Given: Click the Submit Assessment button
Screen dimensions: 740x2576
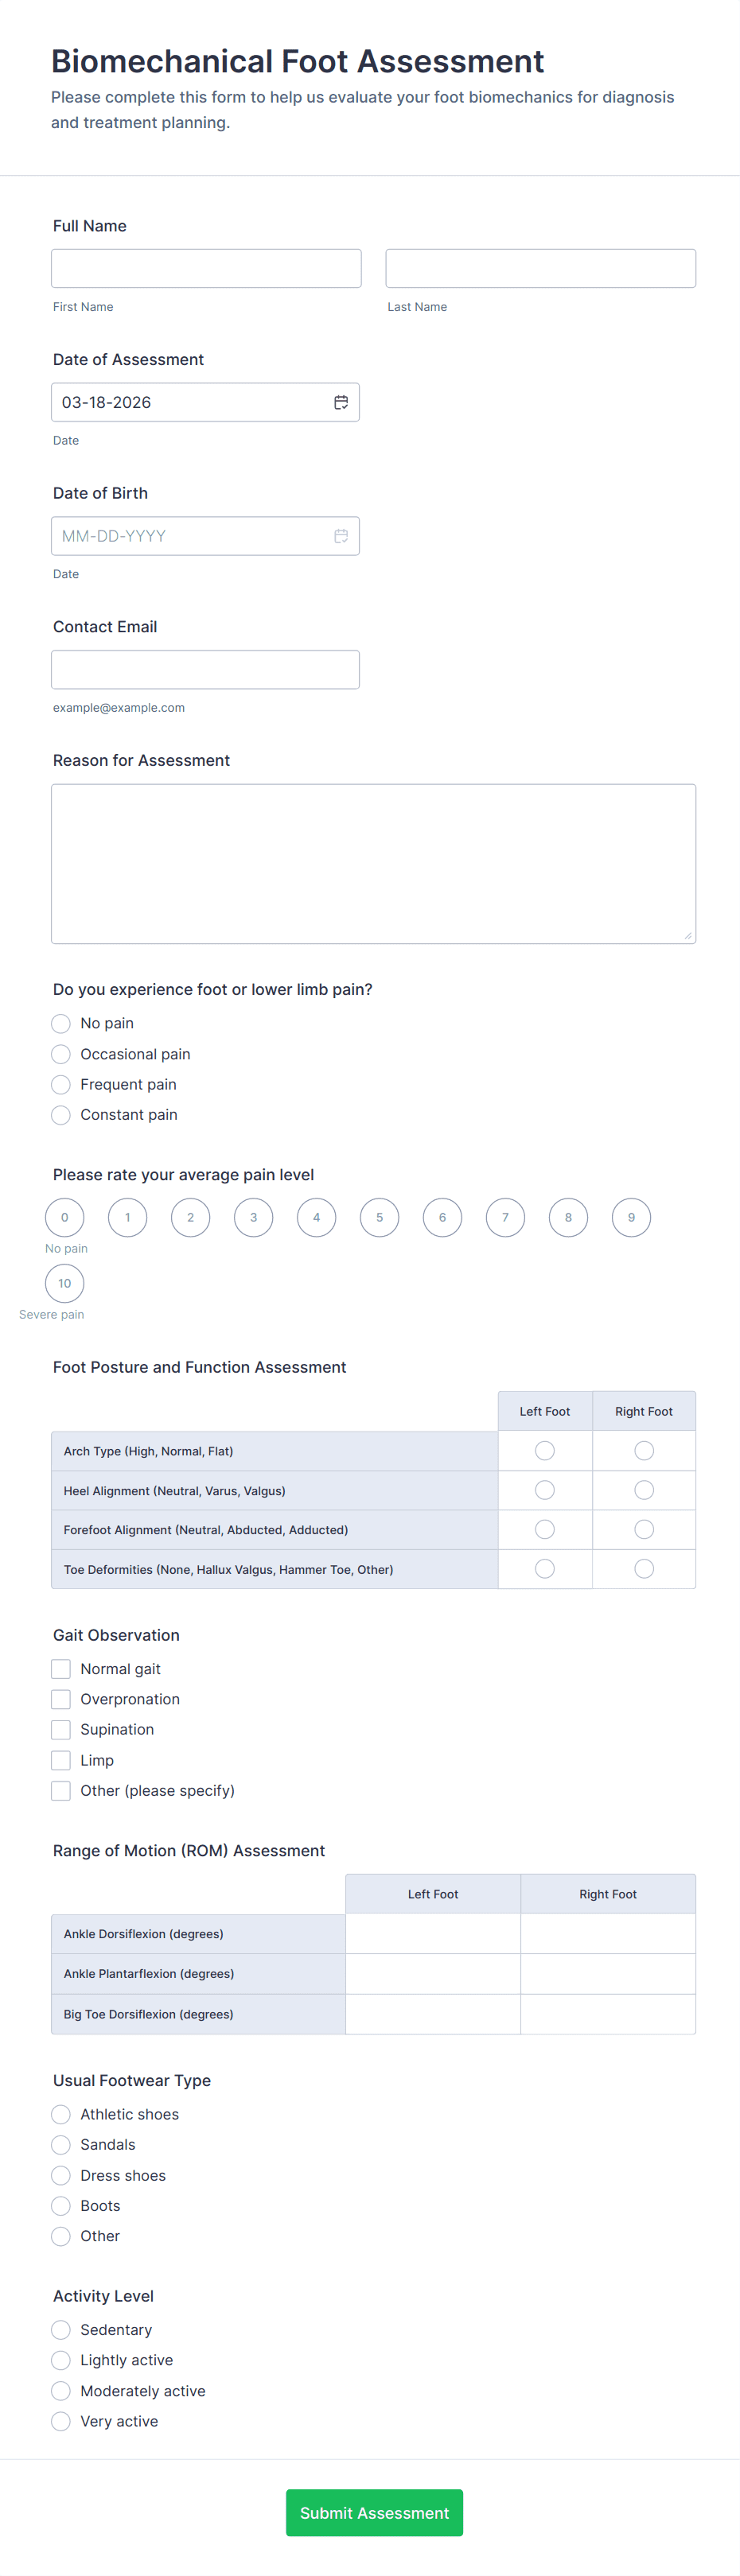Looking at the screenshot, I should point(374,2513).
